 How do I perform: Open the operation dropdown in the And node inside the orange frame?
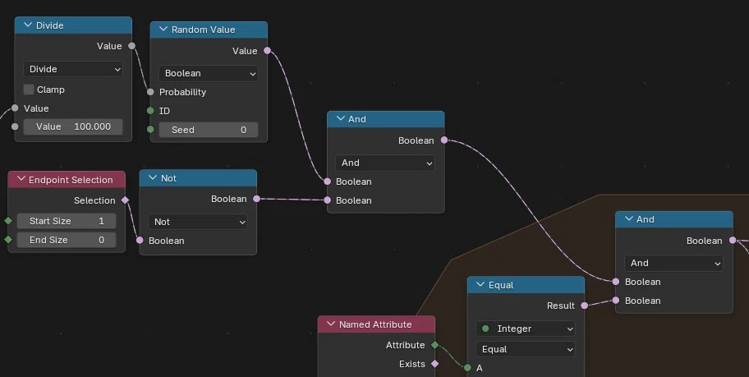pos(673,264)
